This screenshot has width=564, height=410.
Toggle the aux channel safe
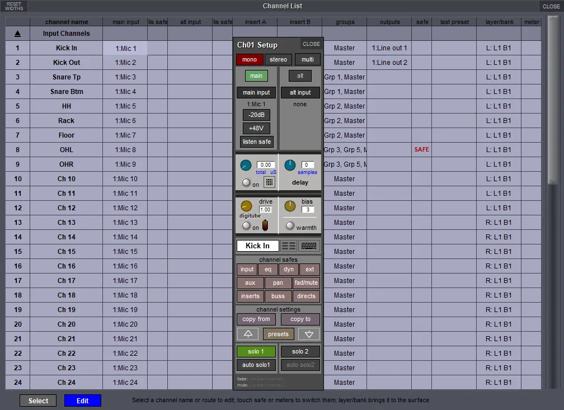(250, 282)
